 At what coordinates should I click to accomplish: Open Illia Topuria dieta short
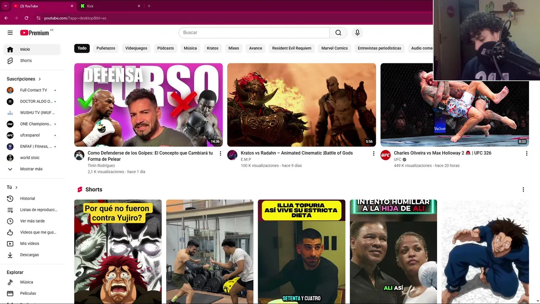click(x=302, y=252)
